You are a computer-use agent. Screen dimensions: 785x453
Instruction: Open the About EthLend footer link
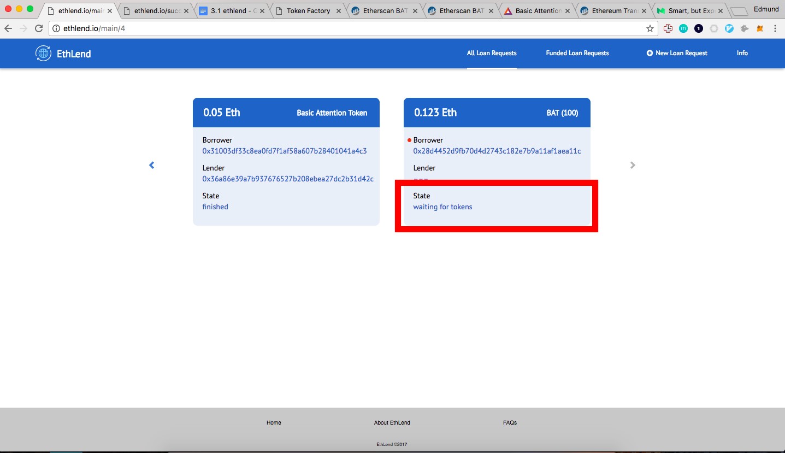coord(392,422)
